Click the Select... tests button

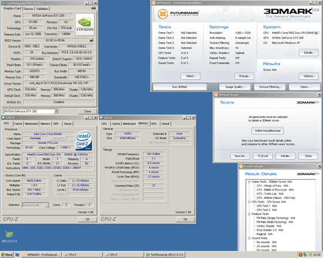point(190,76)
